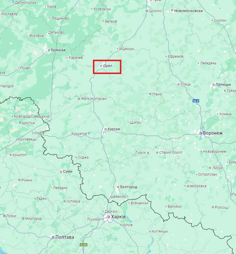This screenshot has height=254, width=236.
Task: Click the Бєлґород city marker
Action: pos(118,187)
